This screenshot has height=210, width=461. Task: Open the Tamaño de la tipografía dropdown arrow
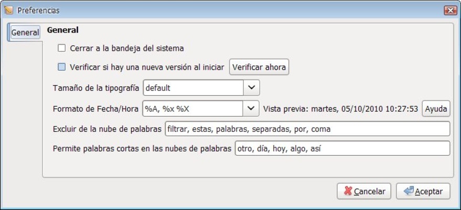click(x=251, y=88)
